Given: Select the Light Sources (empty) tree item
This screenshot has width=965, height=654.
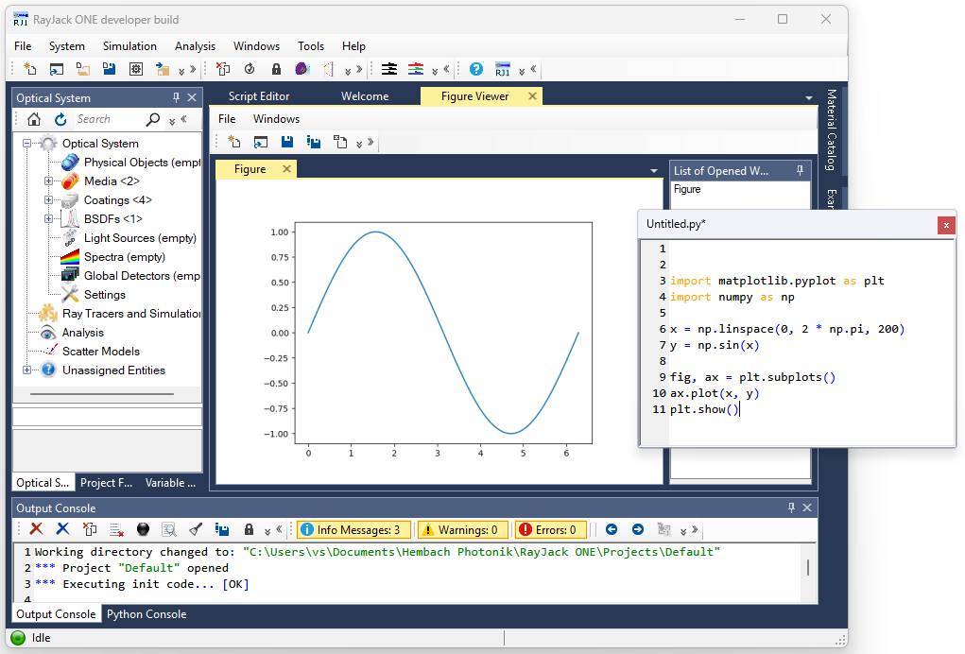Looking at the screenshot, I should click(140, 238).
